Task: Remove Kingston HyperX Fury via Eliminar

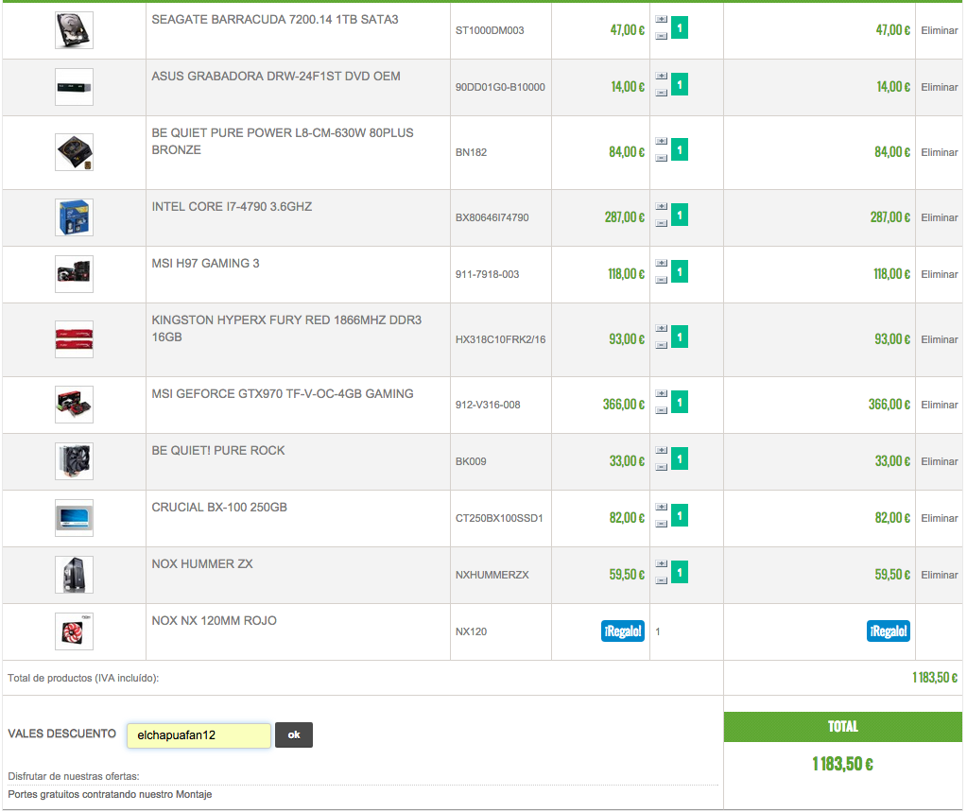Action: pyautogui.click(x=940, y=339)
